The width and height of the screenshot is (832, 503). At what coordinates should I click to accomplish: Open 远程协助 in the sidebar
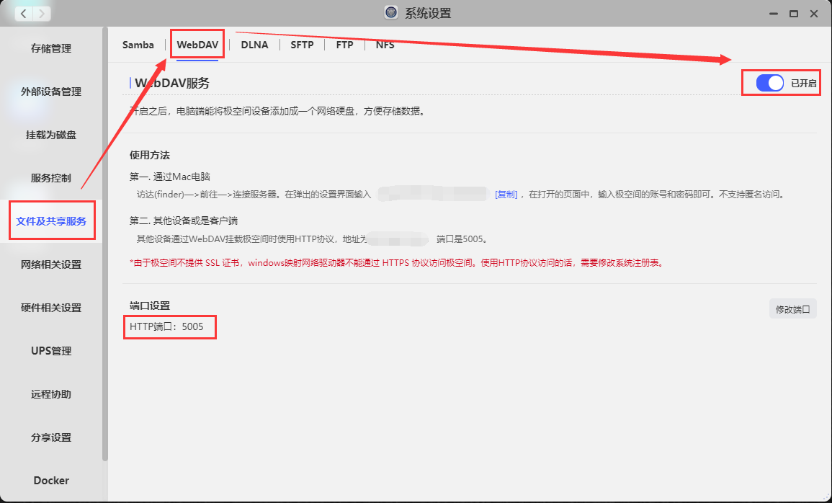pos(51,394)
